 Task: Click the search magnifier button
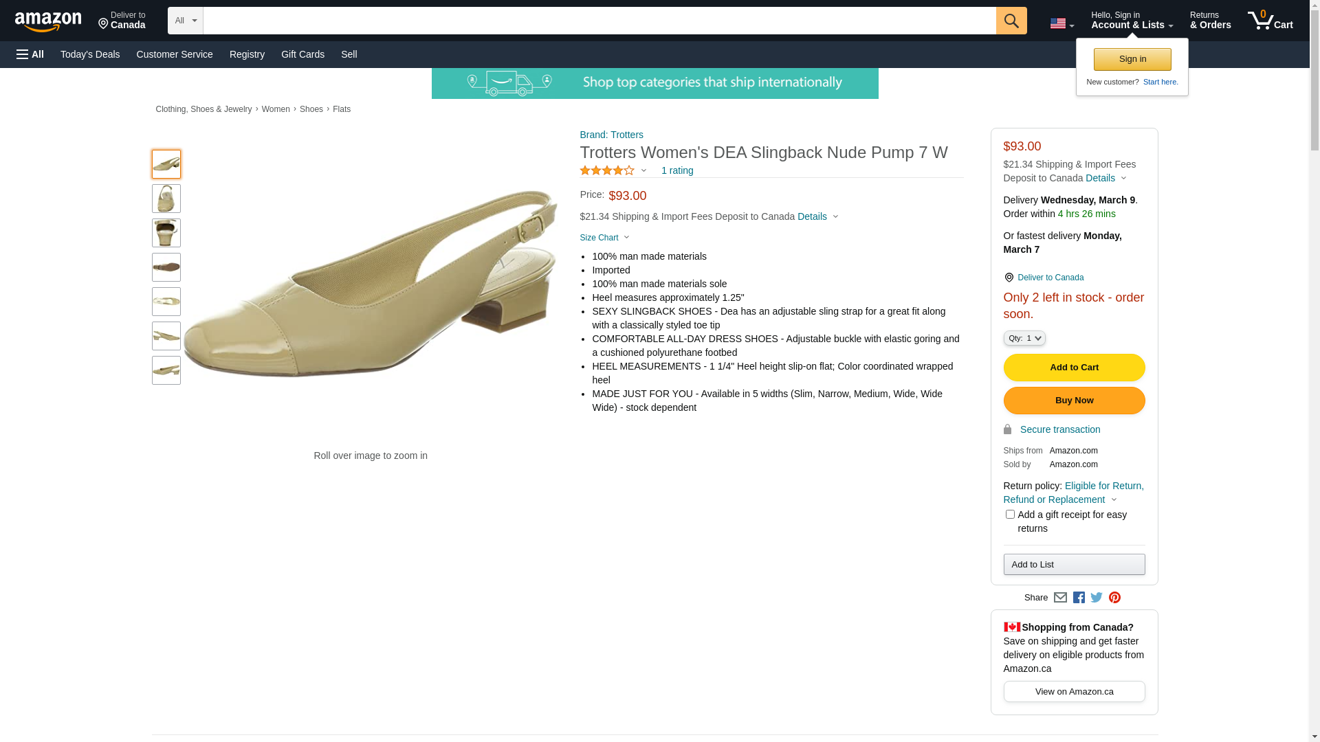coord(1011,21)
